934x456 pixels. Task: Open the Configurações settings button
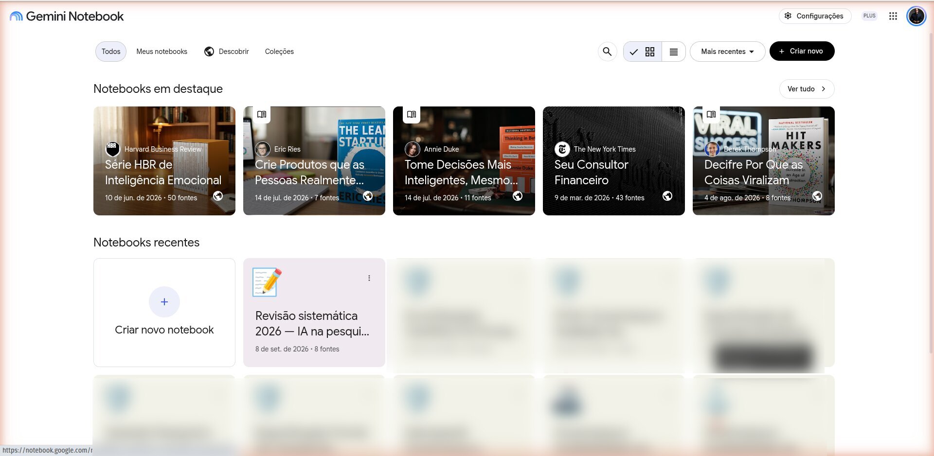click(x=815, y=16)
